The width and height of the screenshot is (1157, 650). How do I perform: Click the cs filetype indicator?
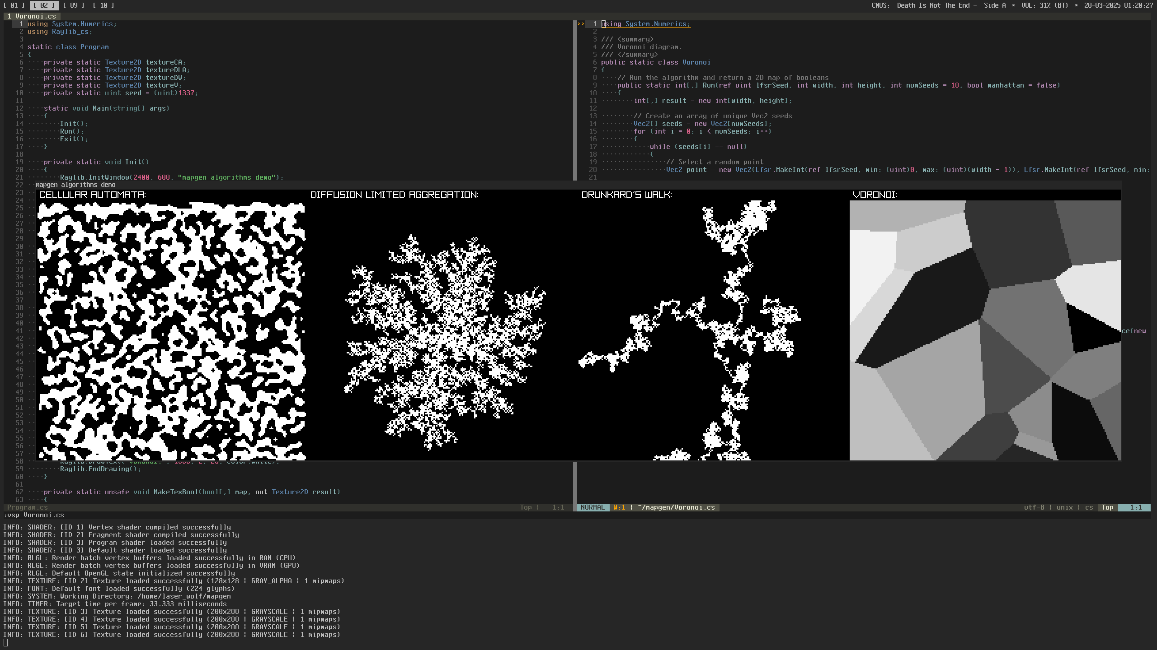click(x=1089, y=507)
